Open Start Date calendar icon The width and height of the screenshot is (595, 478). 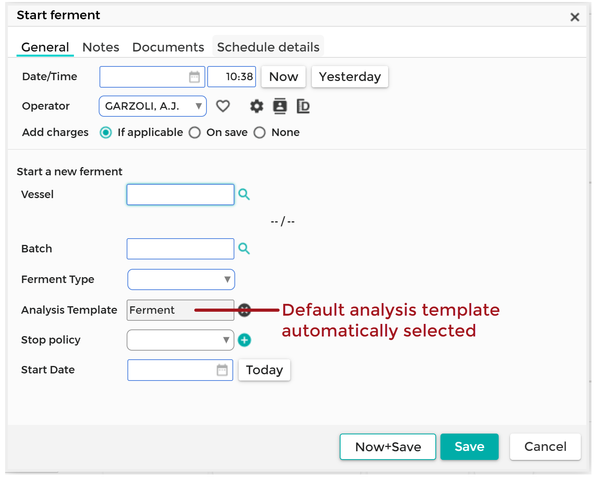click(222, 370)
